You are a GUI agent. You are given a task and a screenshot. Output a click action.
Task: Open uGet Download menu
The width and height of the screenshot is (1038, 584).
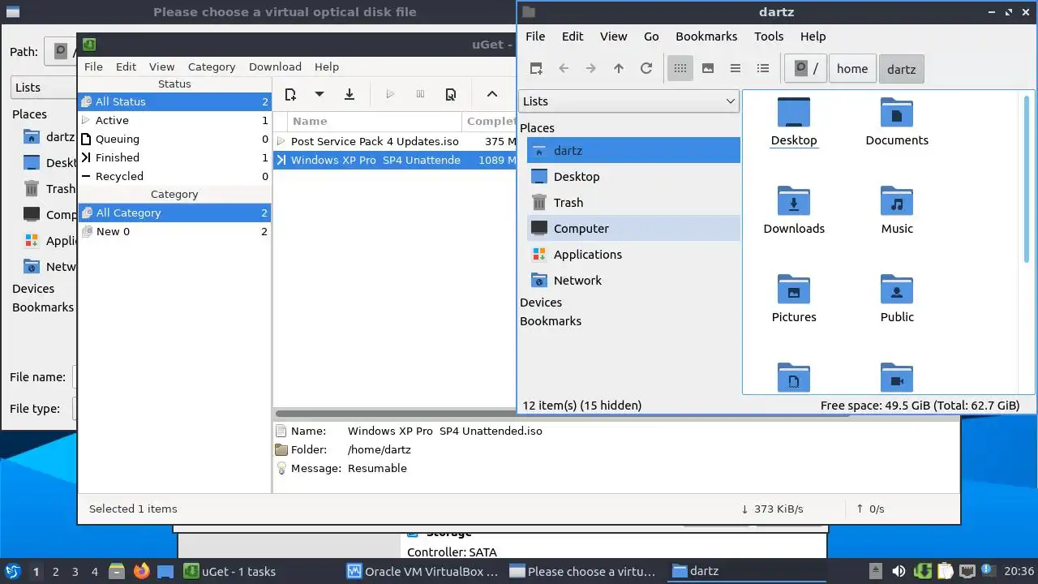[275, 67]
